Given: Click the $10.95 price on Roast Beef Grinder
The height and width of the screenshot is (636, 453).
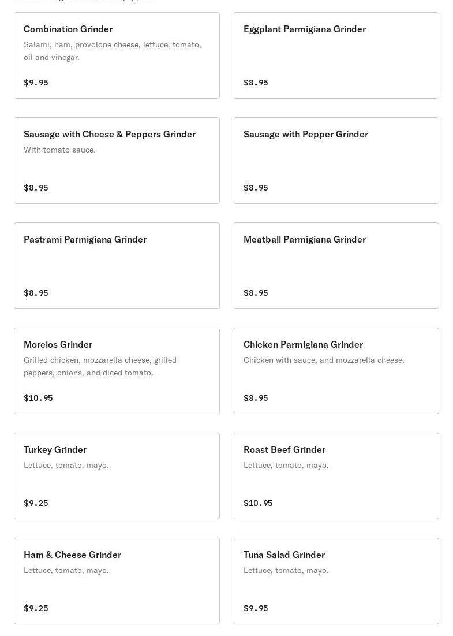Looking at the screenshot, I should 258,503.
